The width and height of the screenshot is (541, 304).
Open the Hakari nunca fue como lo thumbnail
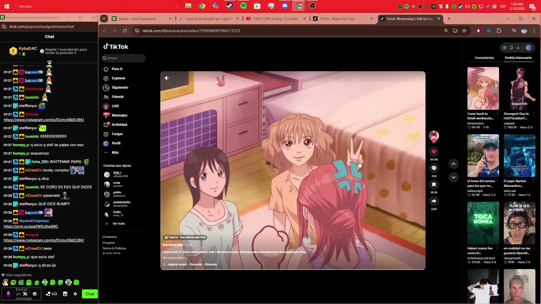click(483, 223)
